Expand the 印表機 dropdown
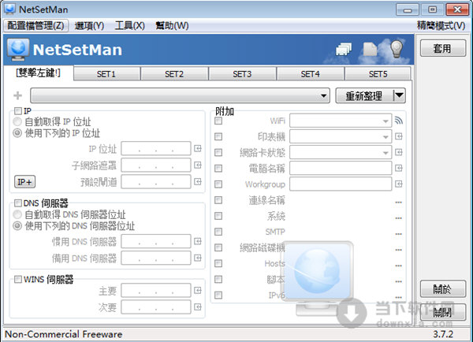This screenshot has height=342, width=473. [x=385, y=136]
